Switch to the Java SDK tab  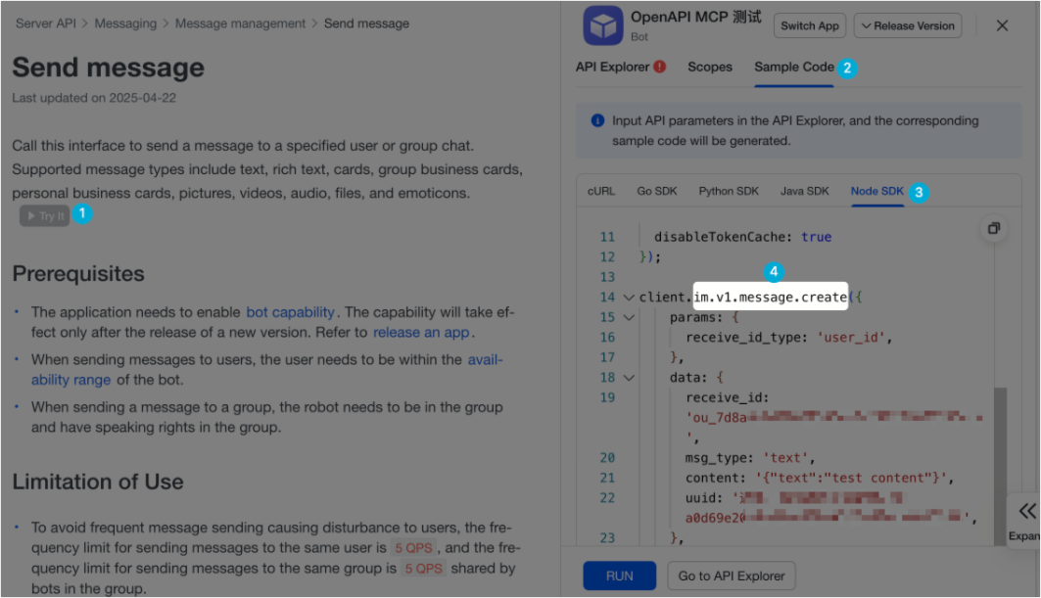(x=804, y=191)
